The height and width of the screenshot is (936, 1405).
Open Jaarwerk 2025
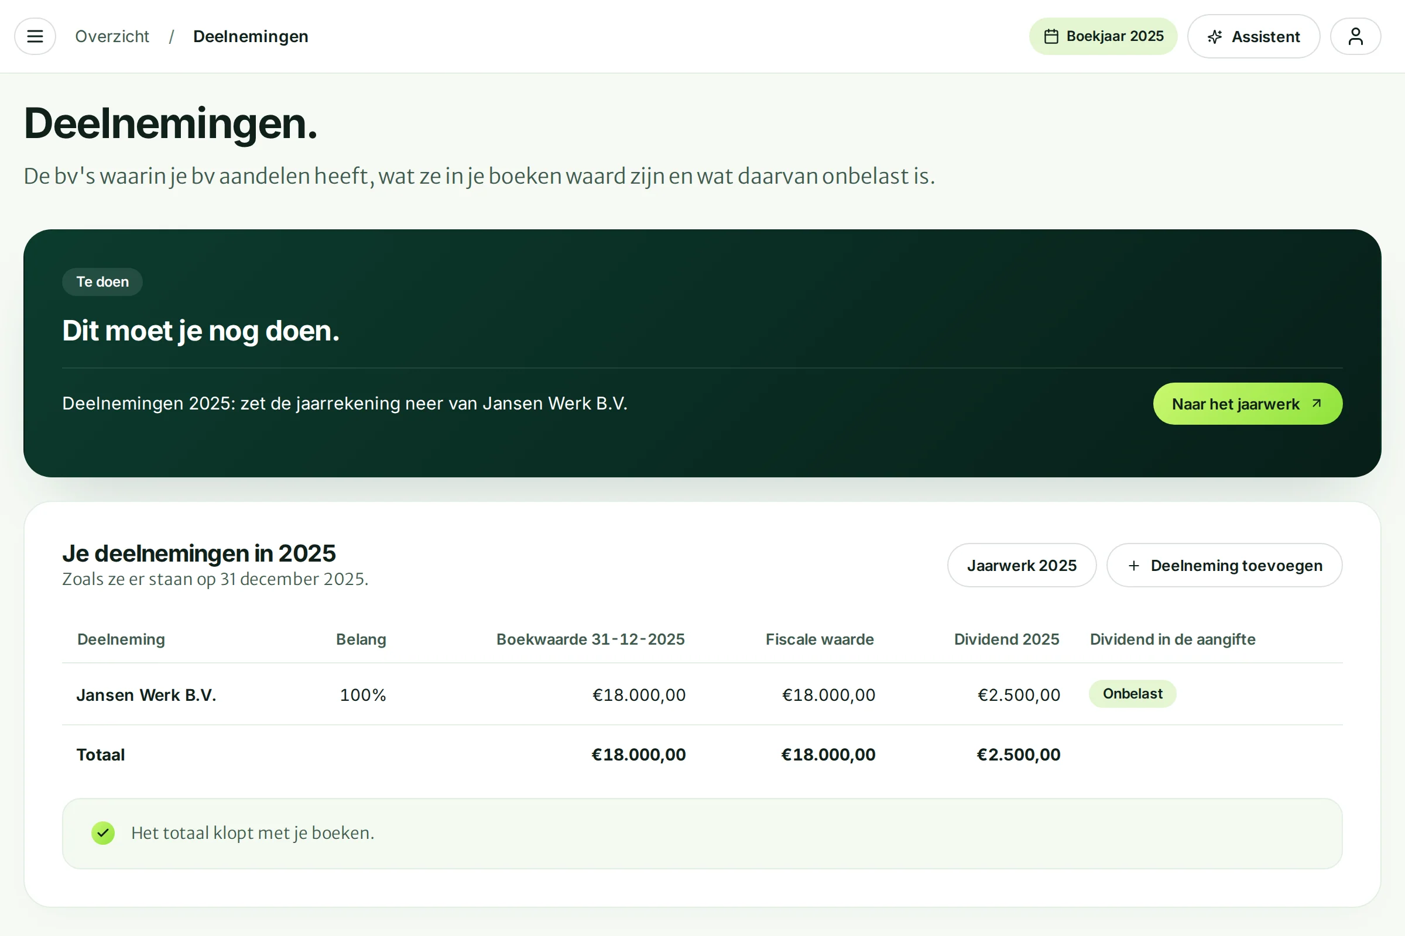pos(1022,565)
